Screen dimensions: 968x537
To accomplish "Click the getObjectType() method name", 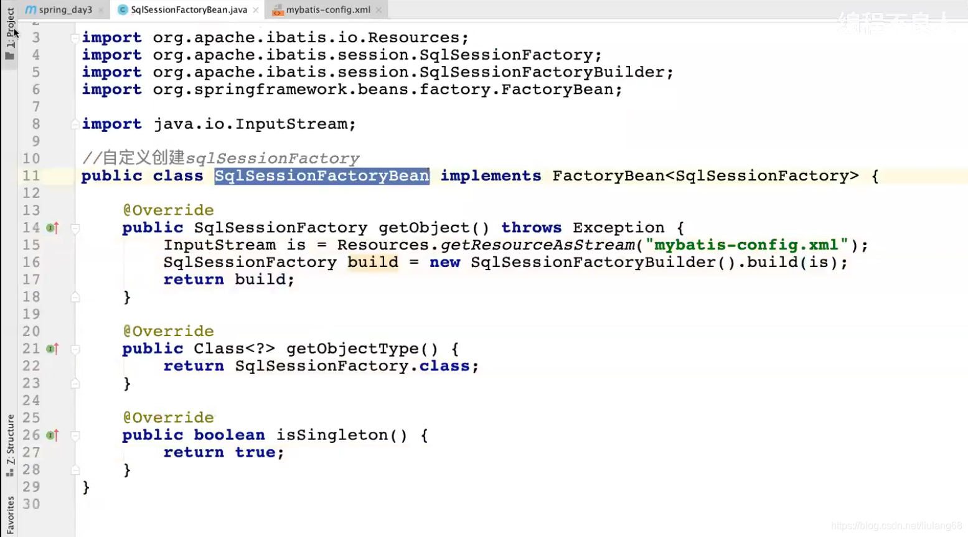I will click(x=362, y=349).
